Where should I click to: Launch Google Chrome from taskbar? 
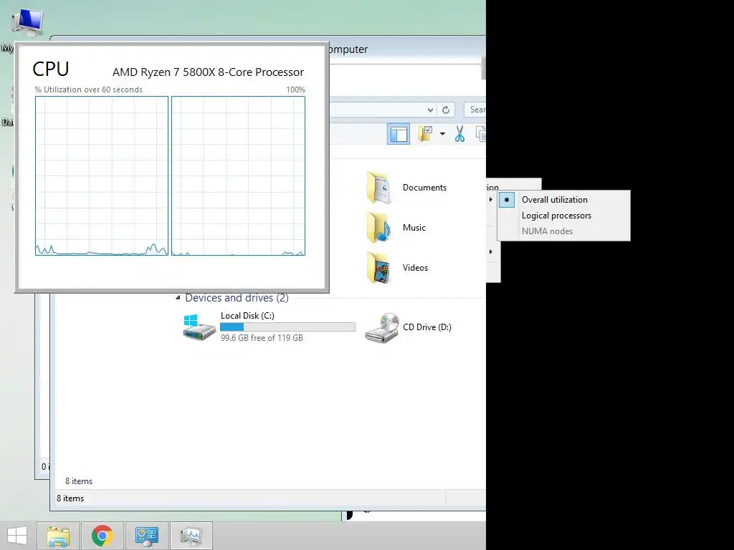(x=103, y=536)
